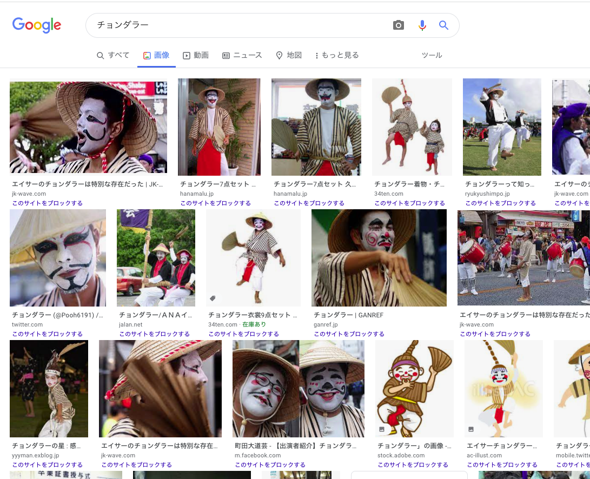This screenshot has height=479, width=590.
Task: Select the 画像 tab's picture icon
Action: pos(145,55)
